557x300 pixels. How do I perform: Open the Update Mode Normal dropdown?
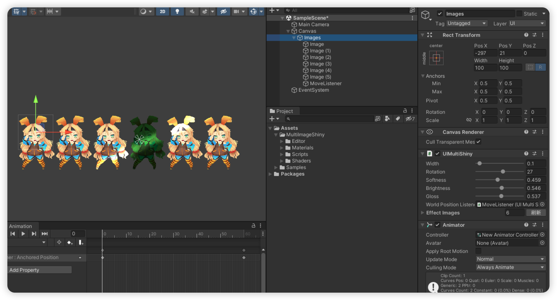pos(511,259)
